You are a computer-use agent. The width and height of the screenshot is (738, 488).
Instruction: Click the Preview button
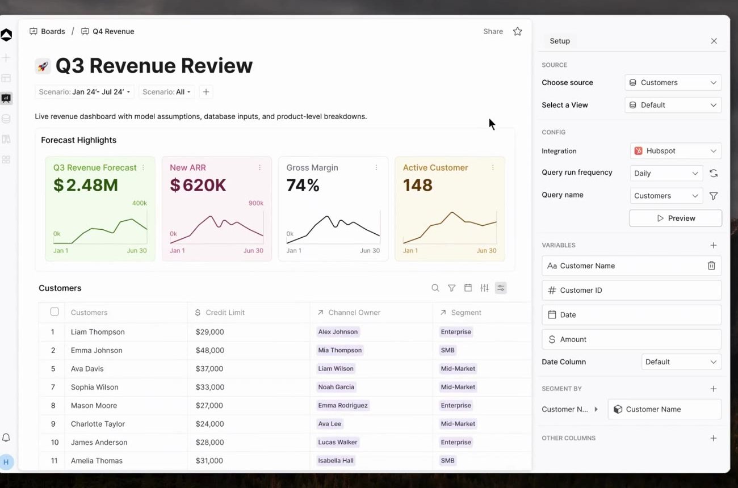(x=676, y=218)
